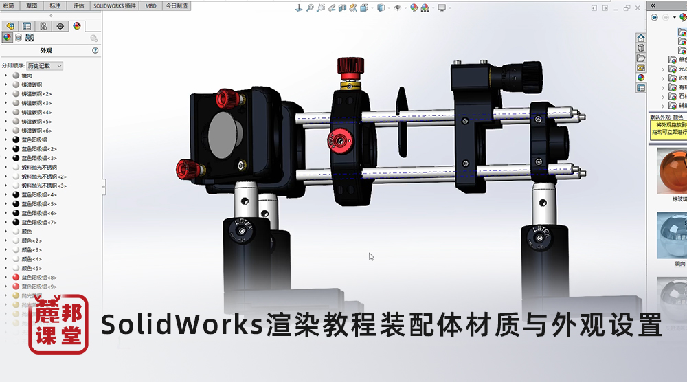Viewport: 687px width, 382px height.
Task: Click the View Orientation cube icon
Action: tap(364, 8)
